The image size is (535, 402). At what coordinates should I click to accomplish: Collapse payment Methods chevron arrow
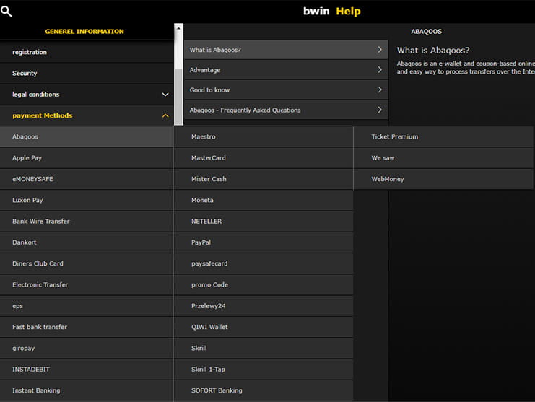coord(165,115)
